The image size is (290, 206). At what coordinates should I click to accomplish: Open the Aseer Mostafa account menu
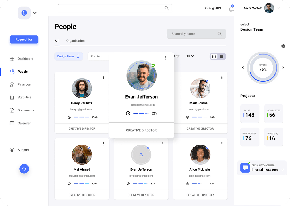click(x=278, y=8)
